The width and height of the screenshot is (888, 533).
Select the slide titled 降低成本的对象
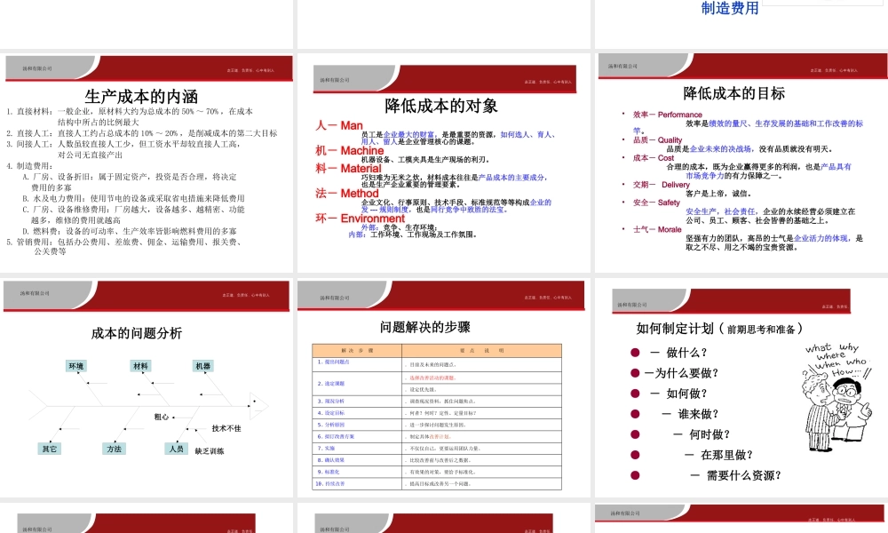pos(444,163)
